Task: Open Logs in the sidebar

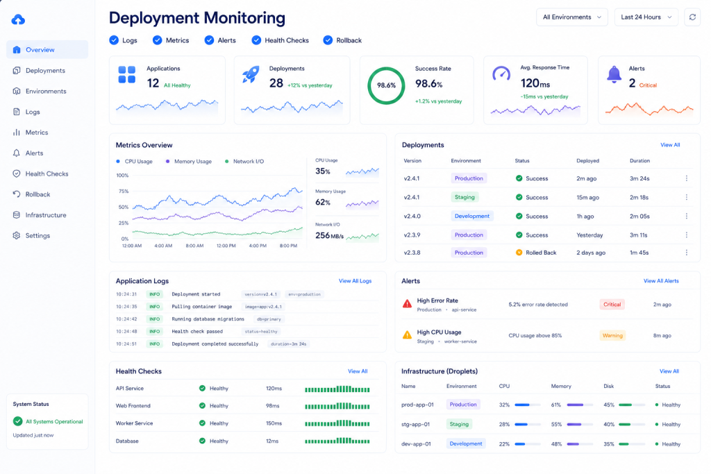Action: (47, 112)
